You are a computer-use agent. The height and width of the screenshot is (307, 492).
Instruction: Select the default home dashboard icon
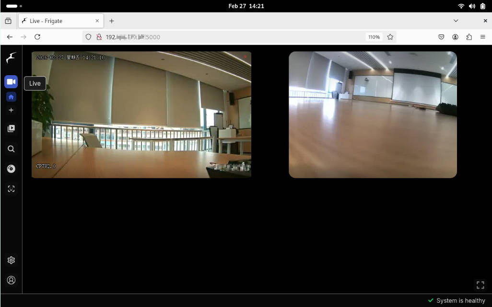(11, 97)
